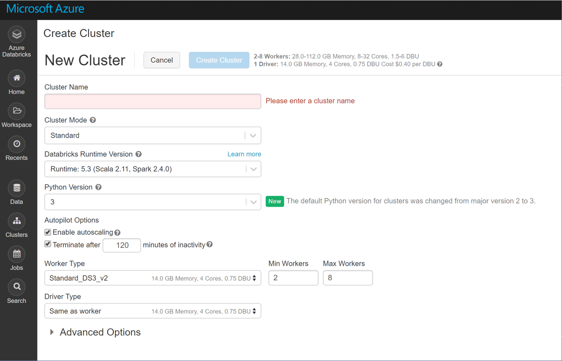Click help icon after Cost per DBU
Image resolution: width=562 pixels, height=361 pixels.
pyautogui.click(x=440, y=64)
